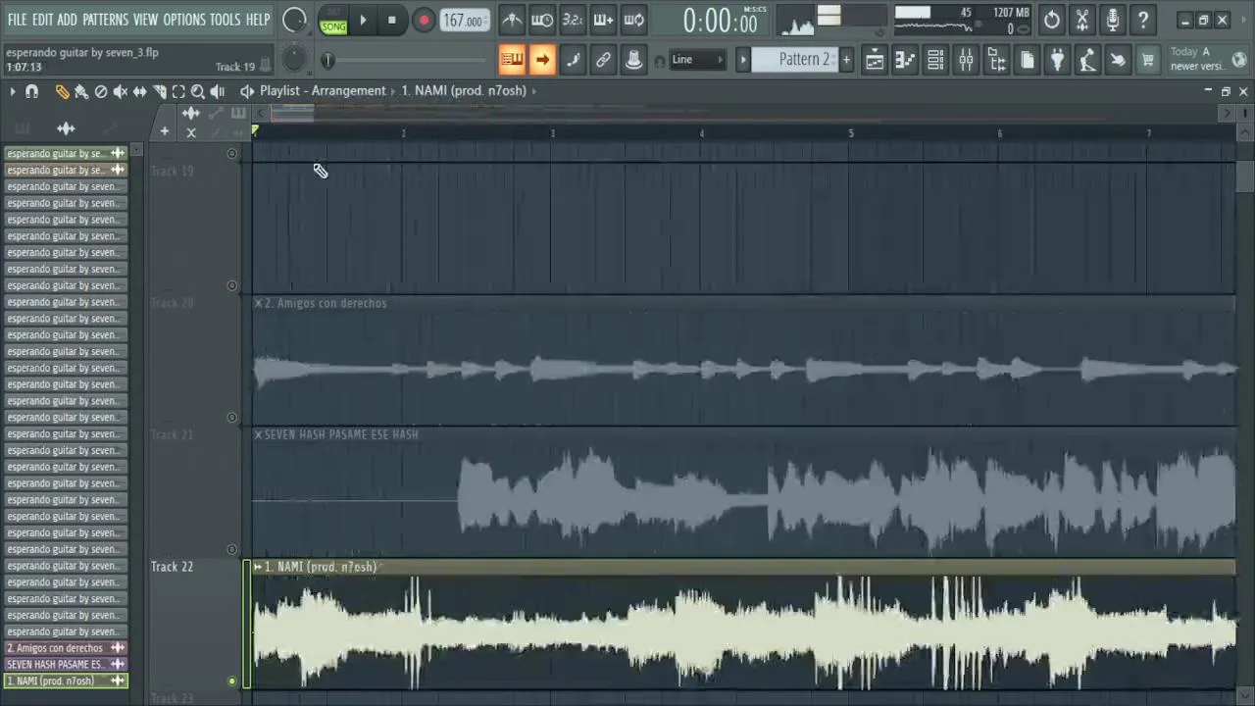The image size is (1255, 706).
Task: Start playback with Play button
Action: pyautogui.click(x=363, y=20)
